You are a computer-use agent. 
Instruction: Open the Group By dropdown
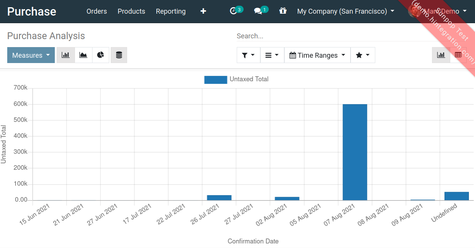click(x=272, y=55)
